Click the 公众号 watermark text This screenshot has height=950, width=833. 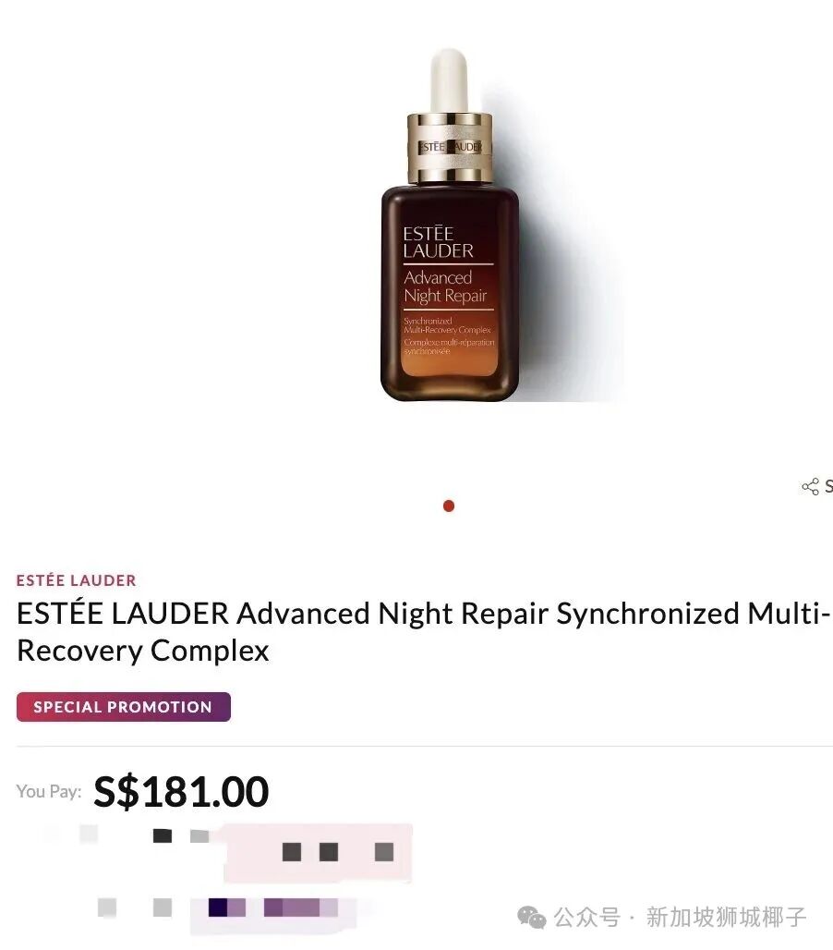[586, 918]
